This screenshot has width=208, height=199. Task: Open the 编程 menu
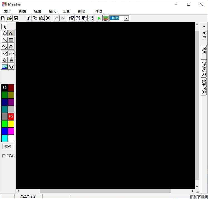coord(81,11)
